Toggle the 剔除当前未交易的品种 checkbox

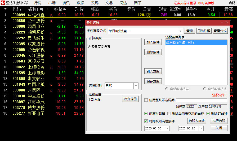click(x=169, y=114)
